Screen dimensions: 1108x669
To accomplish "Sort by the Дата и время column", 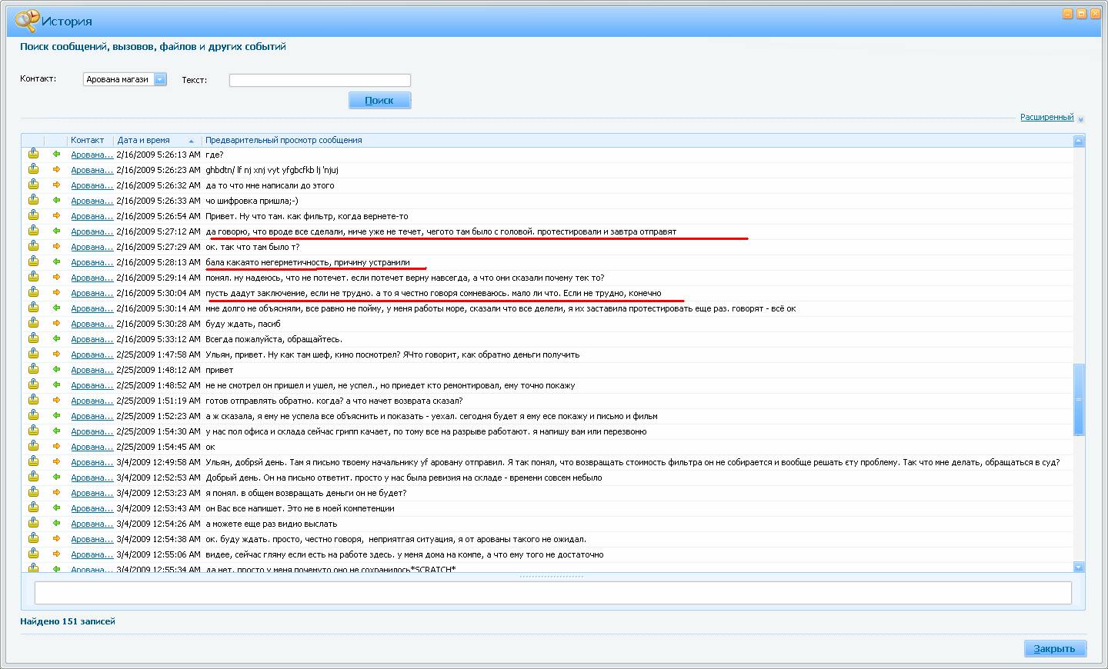I will tap(144, 140).
